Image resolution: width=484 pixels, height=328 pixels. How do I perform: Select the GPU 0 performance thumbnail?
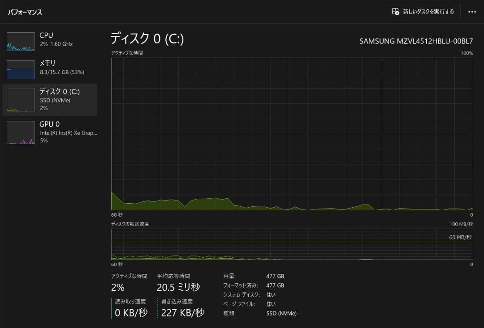coord(21,132)
